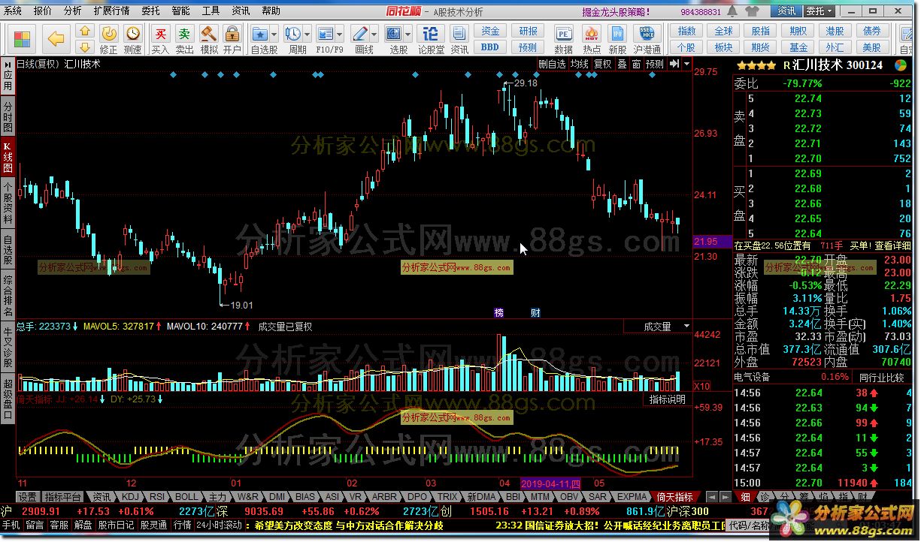
Task: Toggle the 均线 moving average display
Action: pos(579,65)
